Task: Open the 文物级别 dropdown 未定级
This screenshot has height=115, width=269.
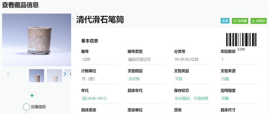Action: (x=146, y=79)
